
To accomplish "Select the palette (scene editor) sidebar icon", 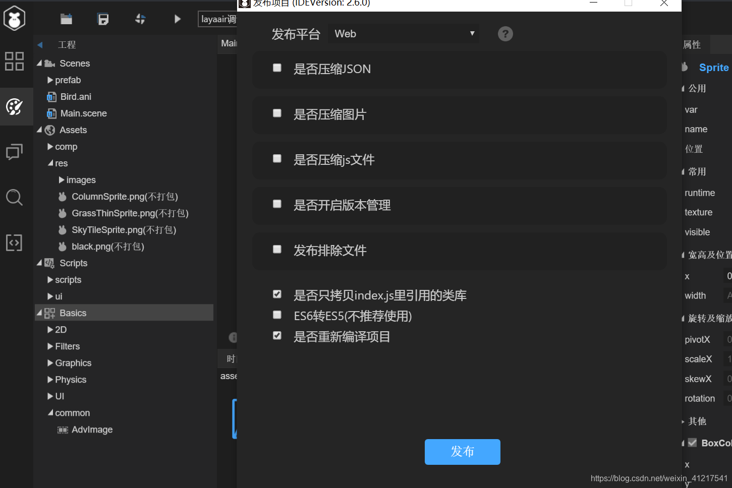I will pyautogui.click(x=15, y=106).
